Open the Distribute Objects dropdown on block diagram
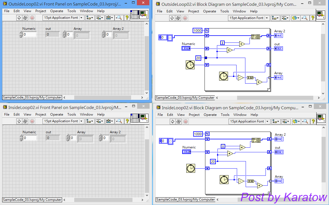The image size is (329, 205). pyautogui.click(x=287, y=18)
